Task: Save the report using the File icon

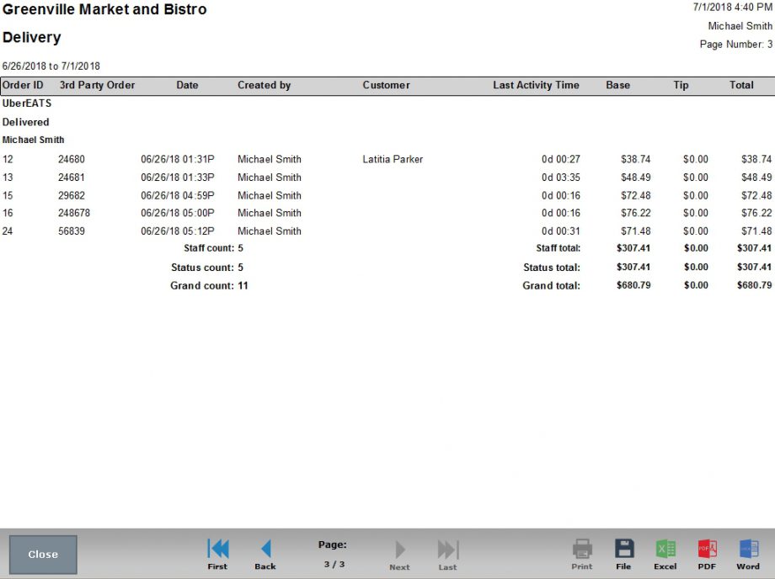Action: [623, 553]
